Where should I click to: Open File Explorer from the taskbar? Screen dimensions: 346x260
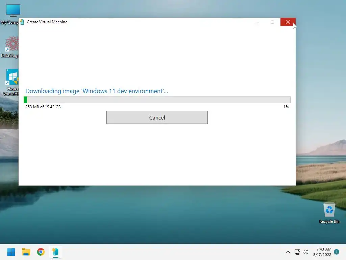pyautogui.click(x=26, y=252)
